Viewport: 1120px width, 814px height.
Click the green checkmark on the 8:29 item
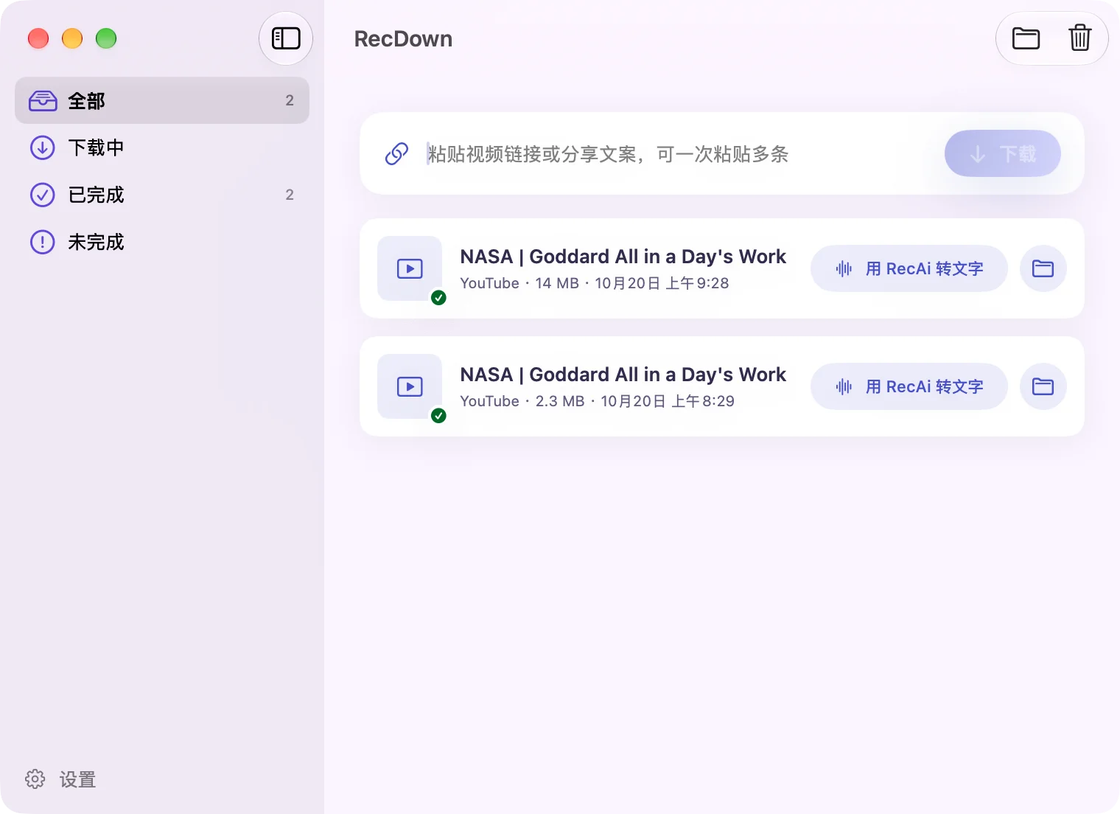(x=438, y=416)
